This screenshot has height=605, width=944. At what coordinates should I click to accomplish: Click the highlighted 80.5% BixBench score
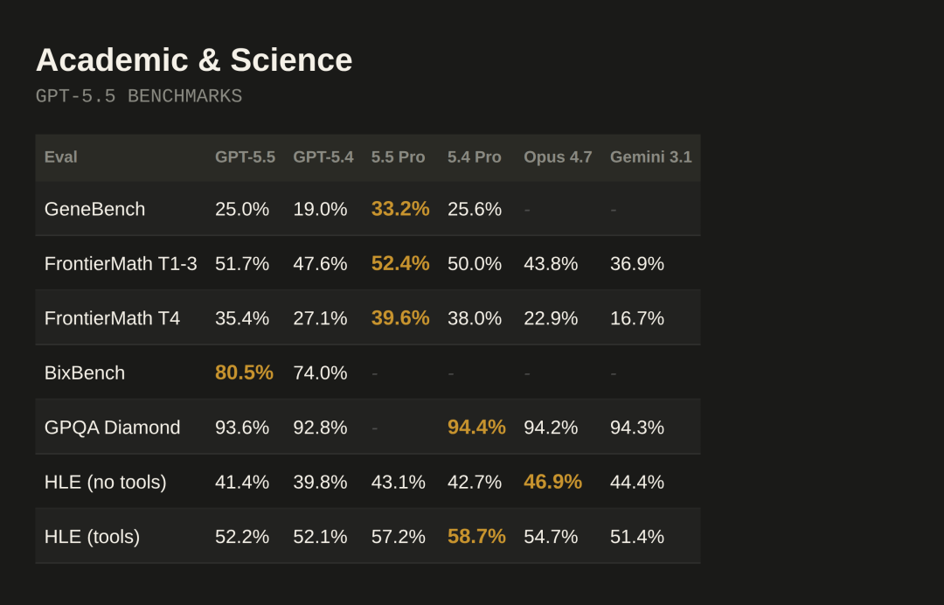(244, 373)
